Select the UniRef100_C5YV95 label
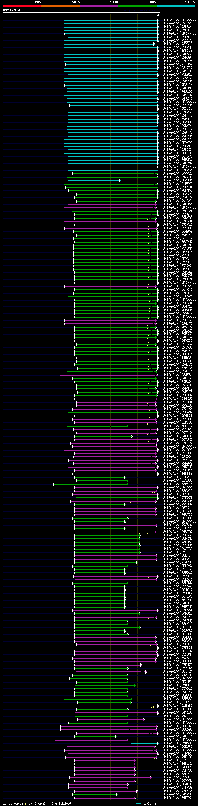 pyautogui.click(x=177, y=143)
